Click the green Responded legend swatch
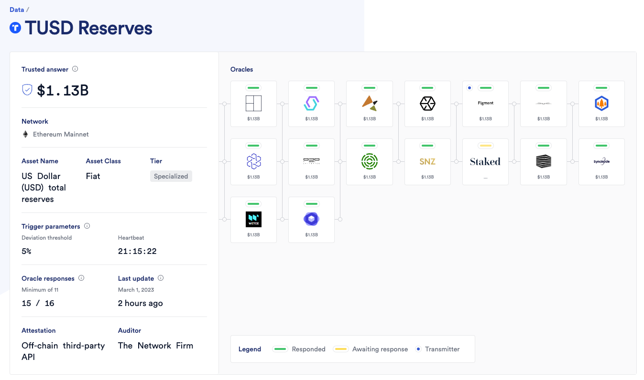 click(280, 349)
